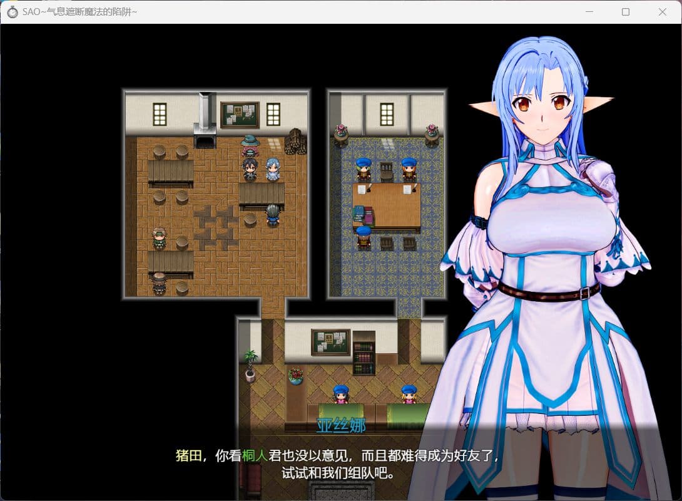
Task: Click the right flower pot in the office
Action: pyautogui.click(x=432, y=135)
